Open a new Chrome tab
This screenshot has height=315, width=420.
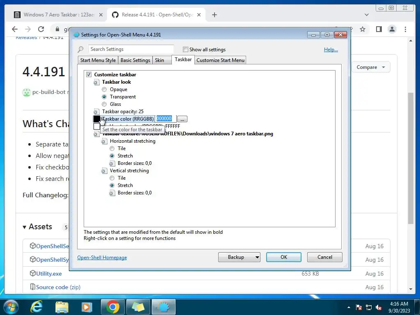point(214,15)
